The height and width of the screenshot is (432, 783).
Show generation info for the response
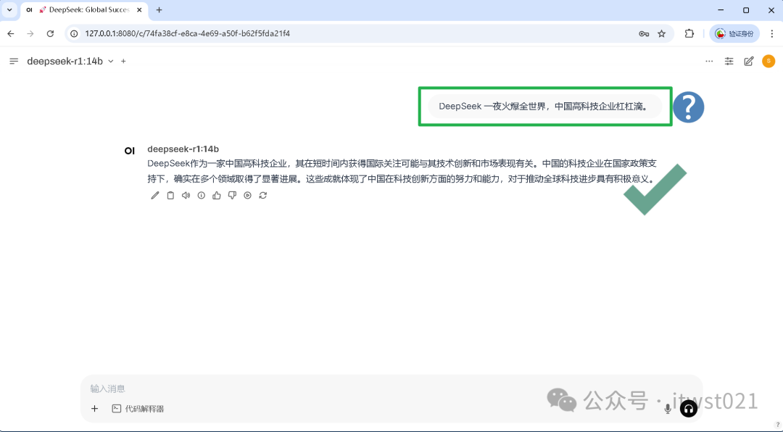point(202,195)
